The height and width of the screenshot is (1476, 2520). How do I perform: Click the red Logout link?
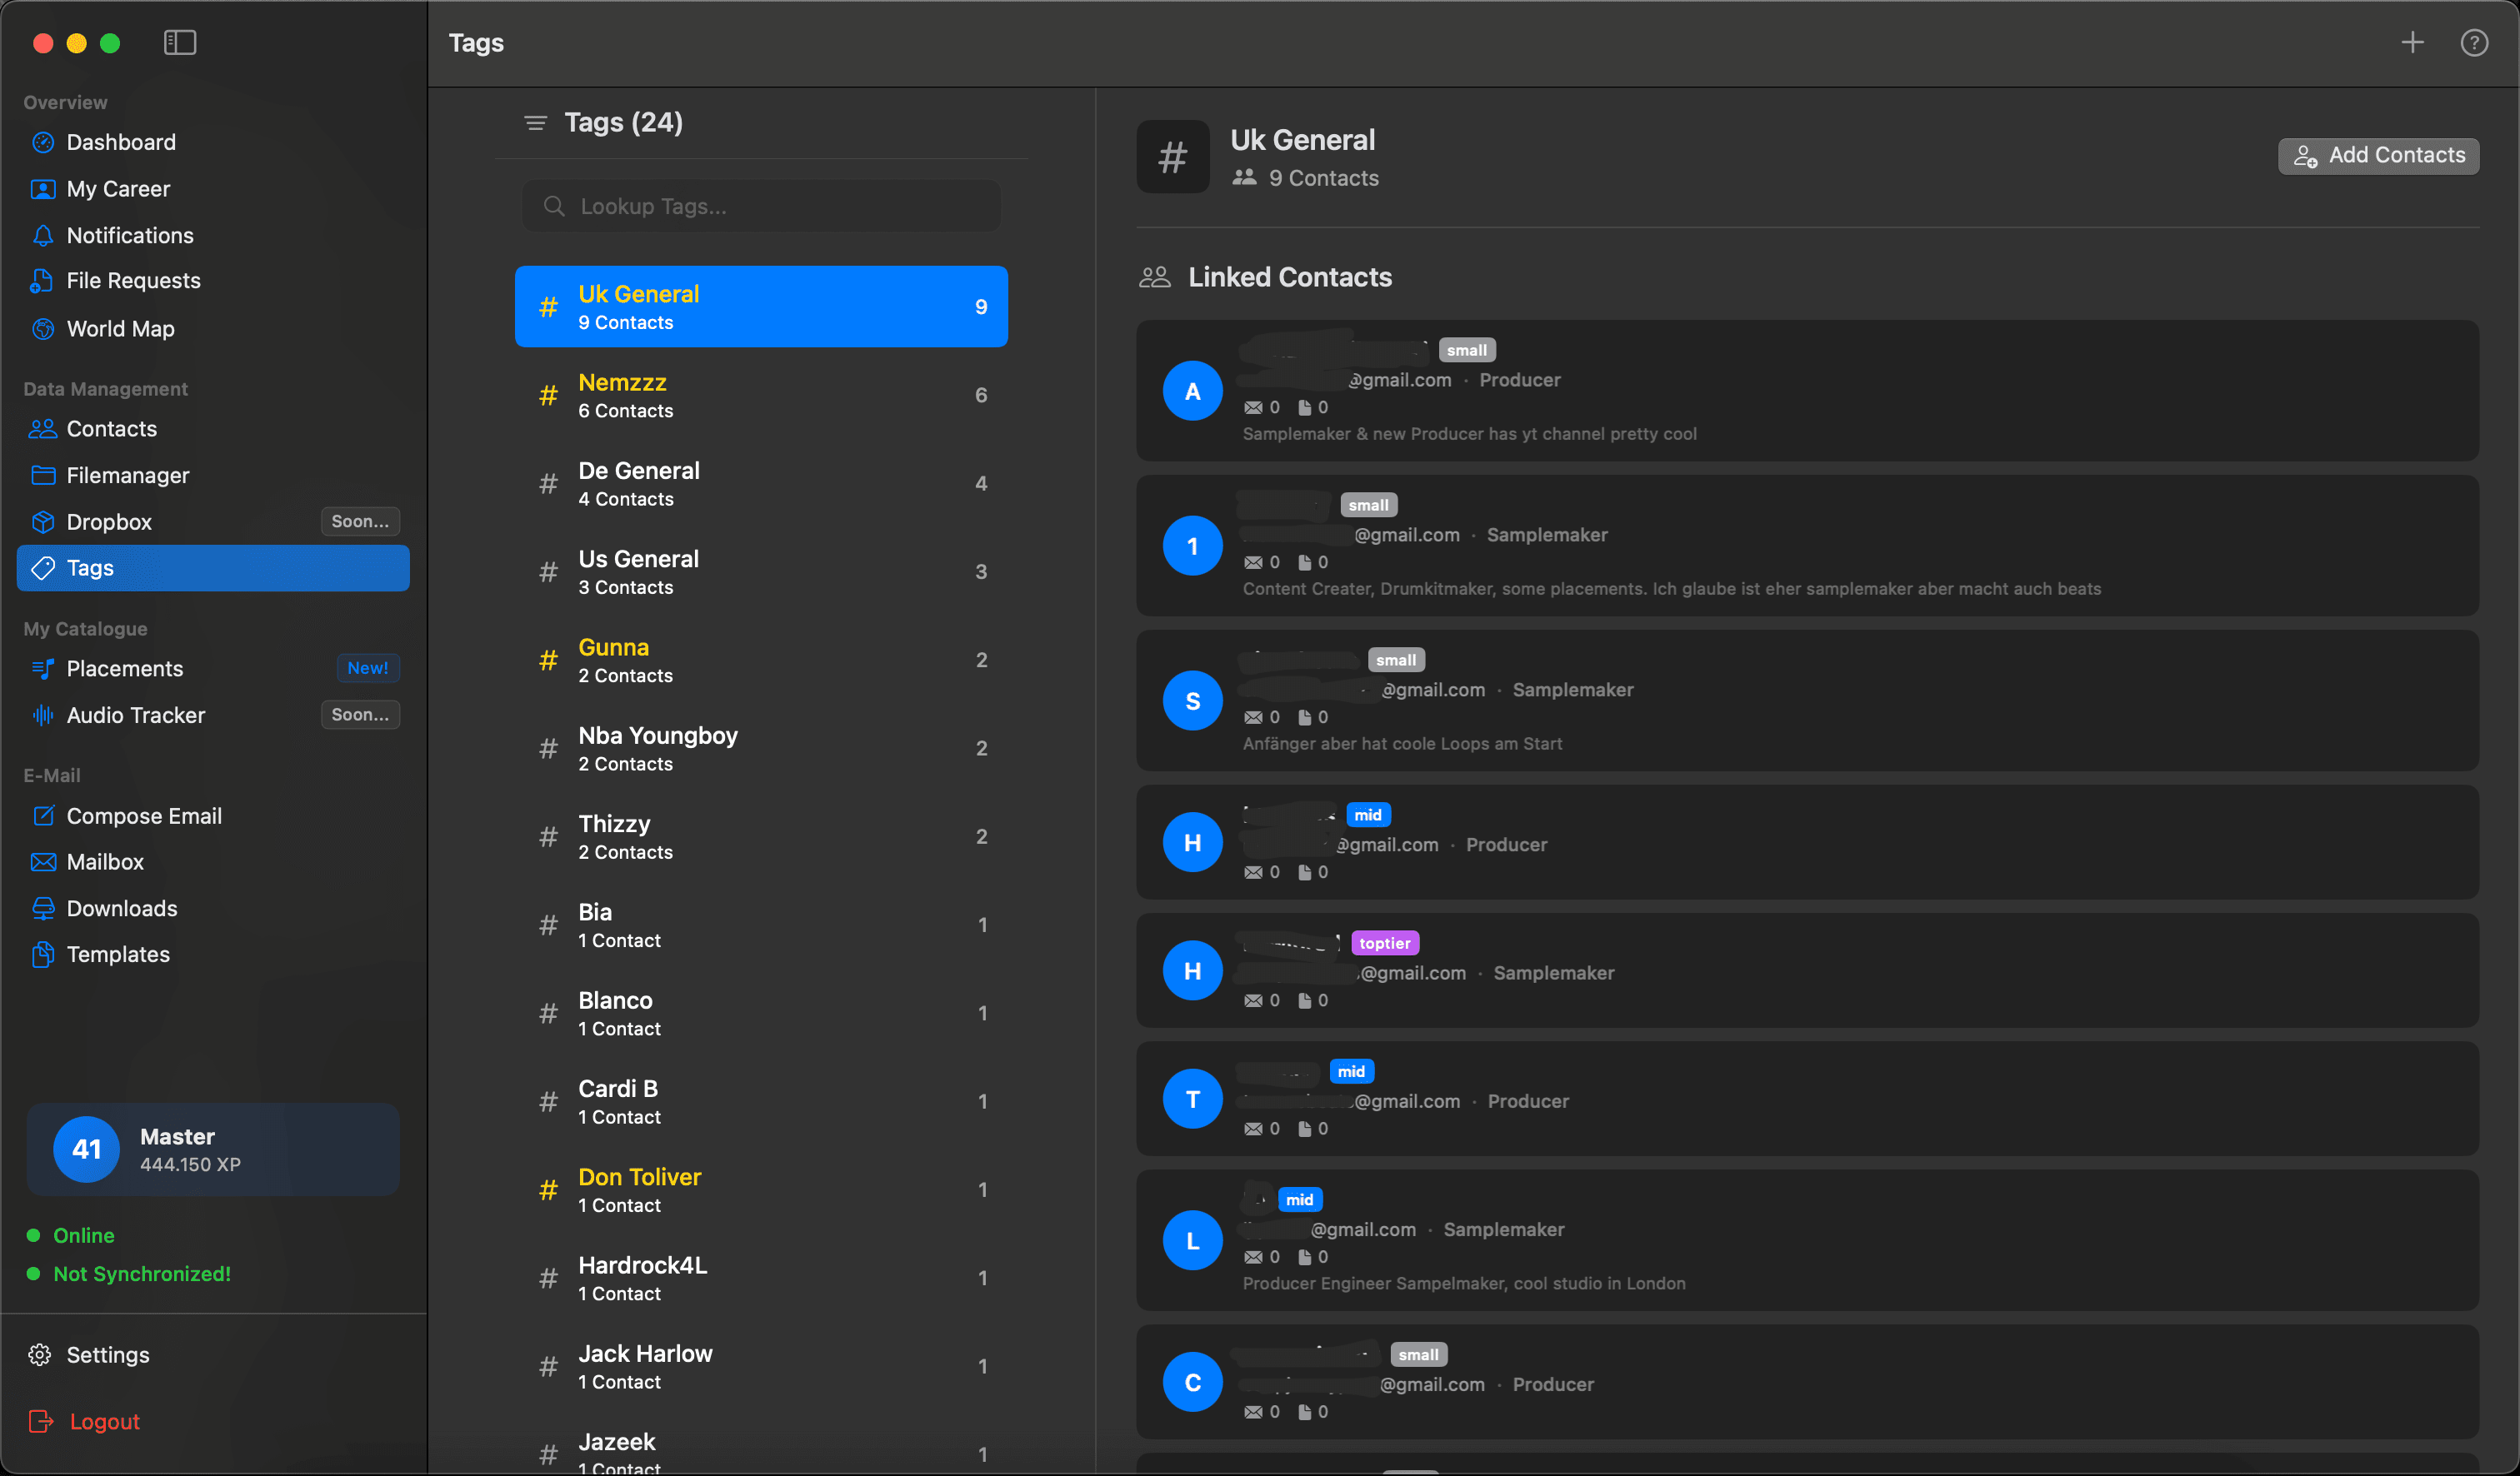103,1420
